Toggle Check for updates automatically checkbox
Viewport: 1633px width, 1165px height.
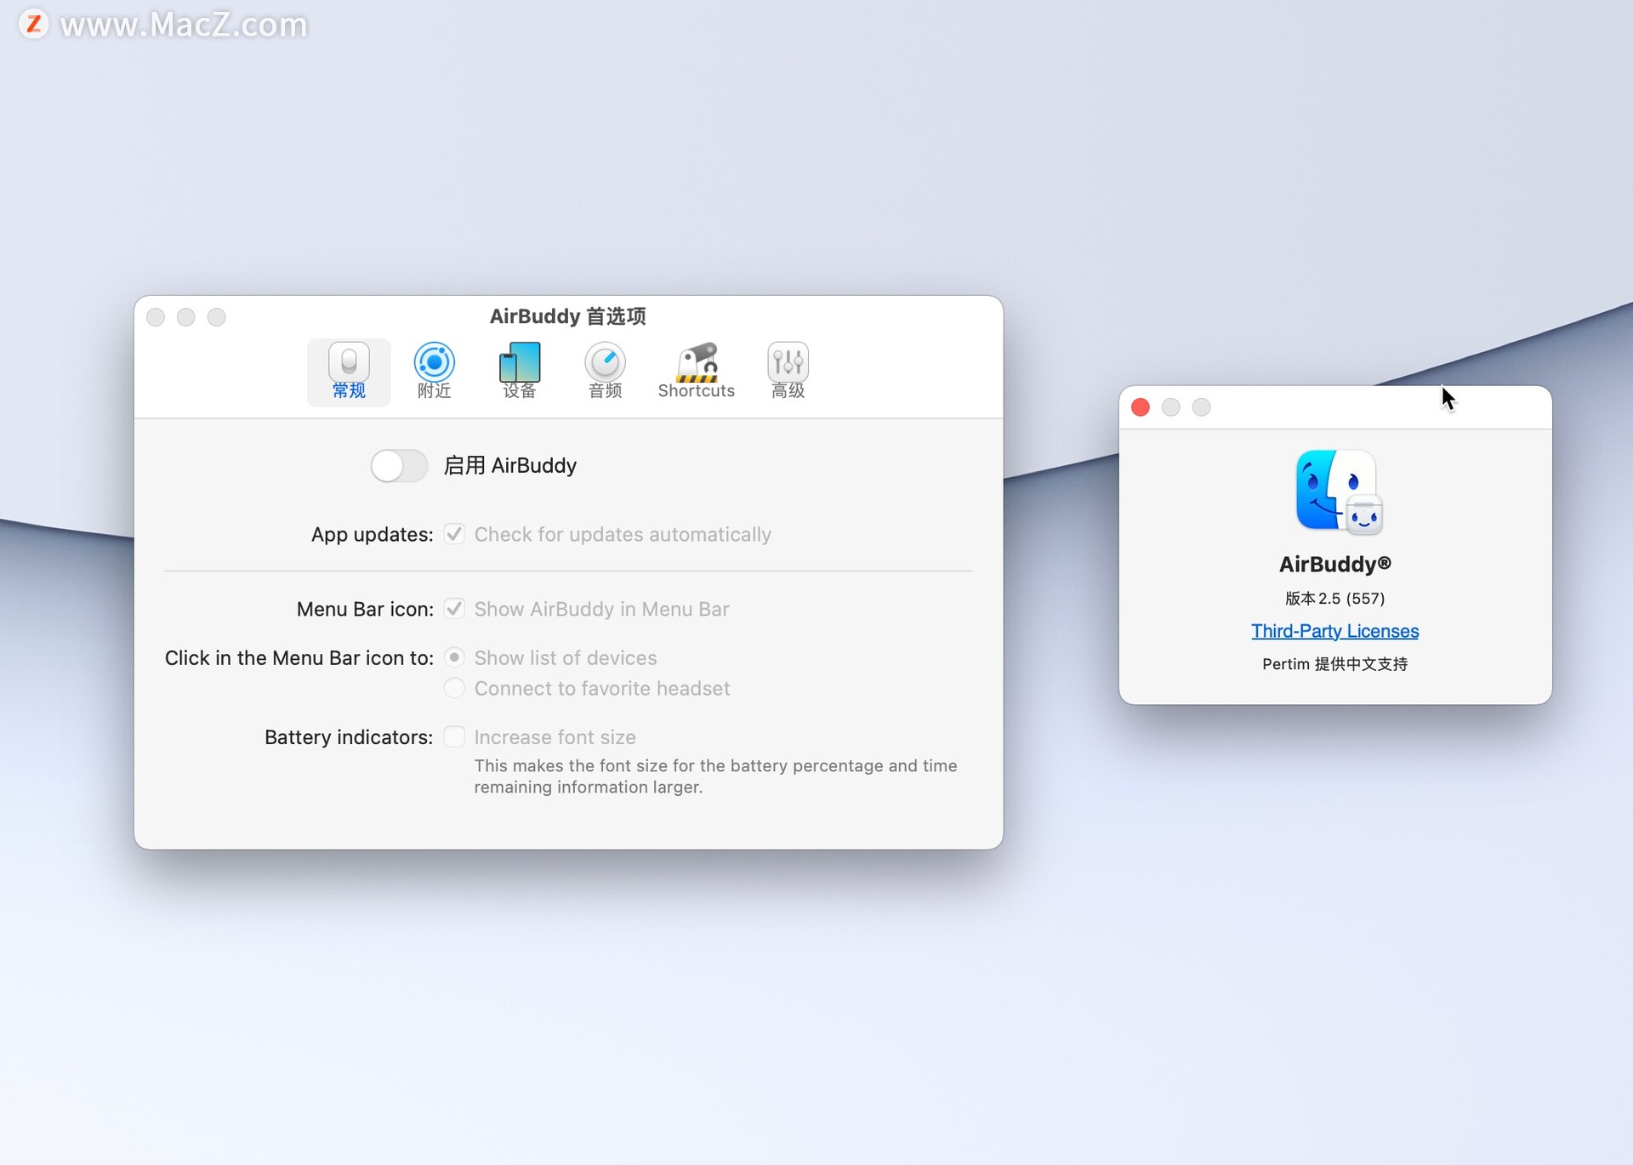(x=454, y=534)
